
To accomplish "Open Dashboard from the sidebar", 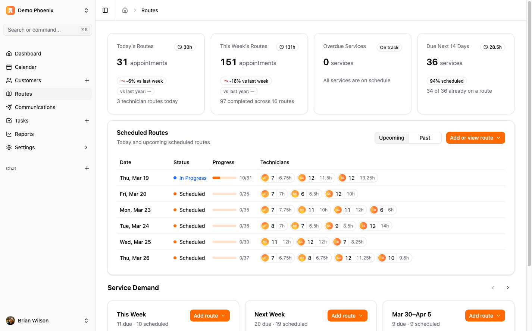I will tap(28, 54).
